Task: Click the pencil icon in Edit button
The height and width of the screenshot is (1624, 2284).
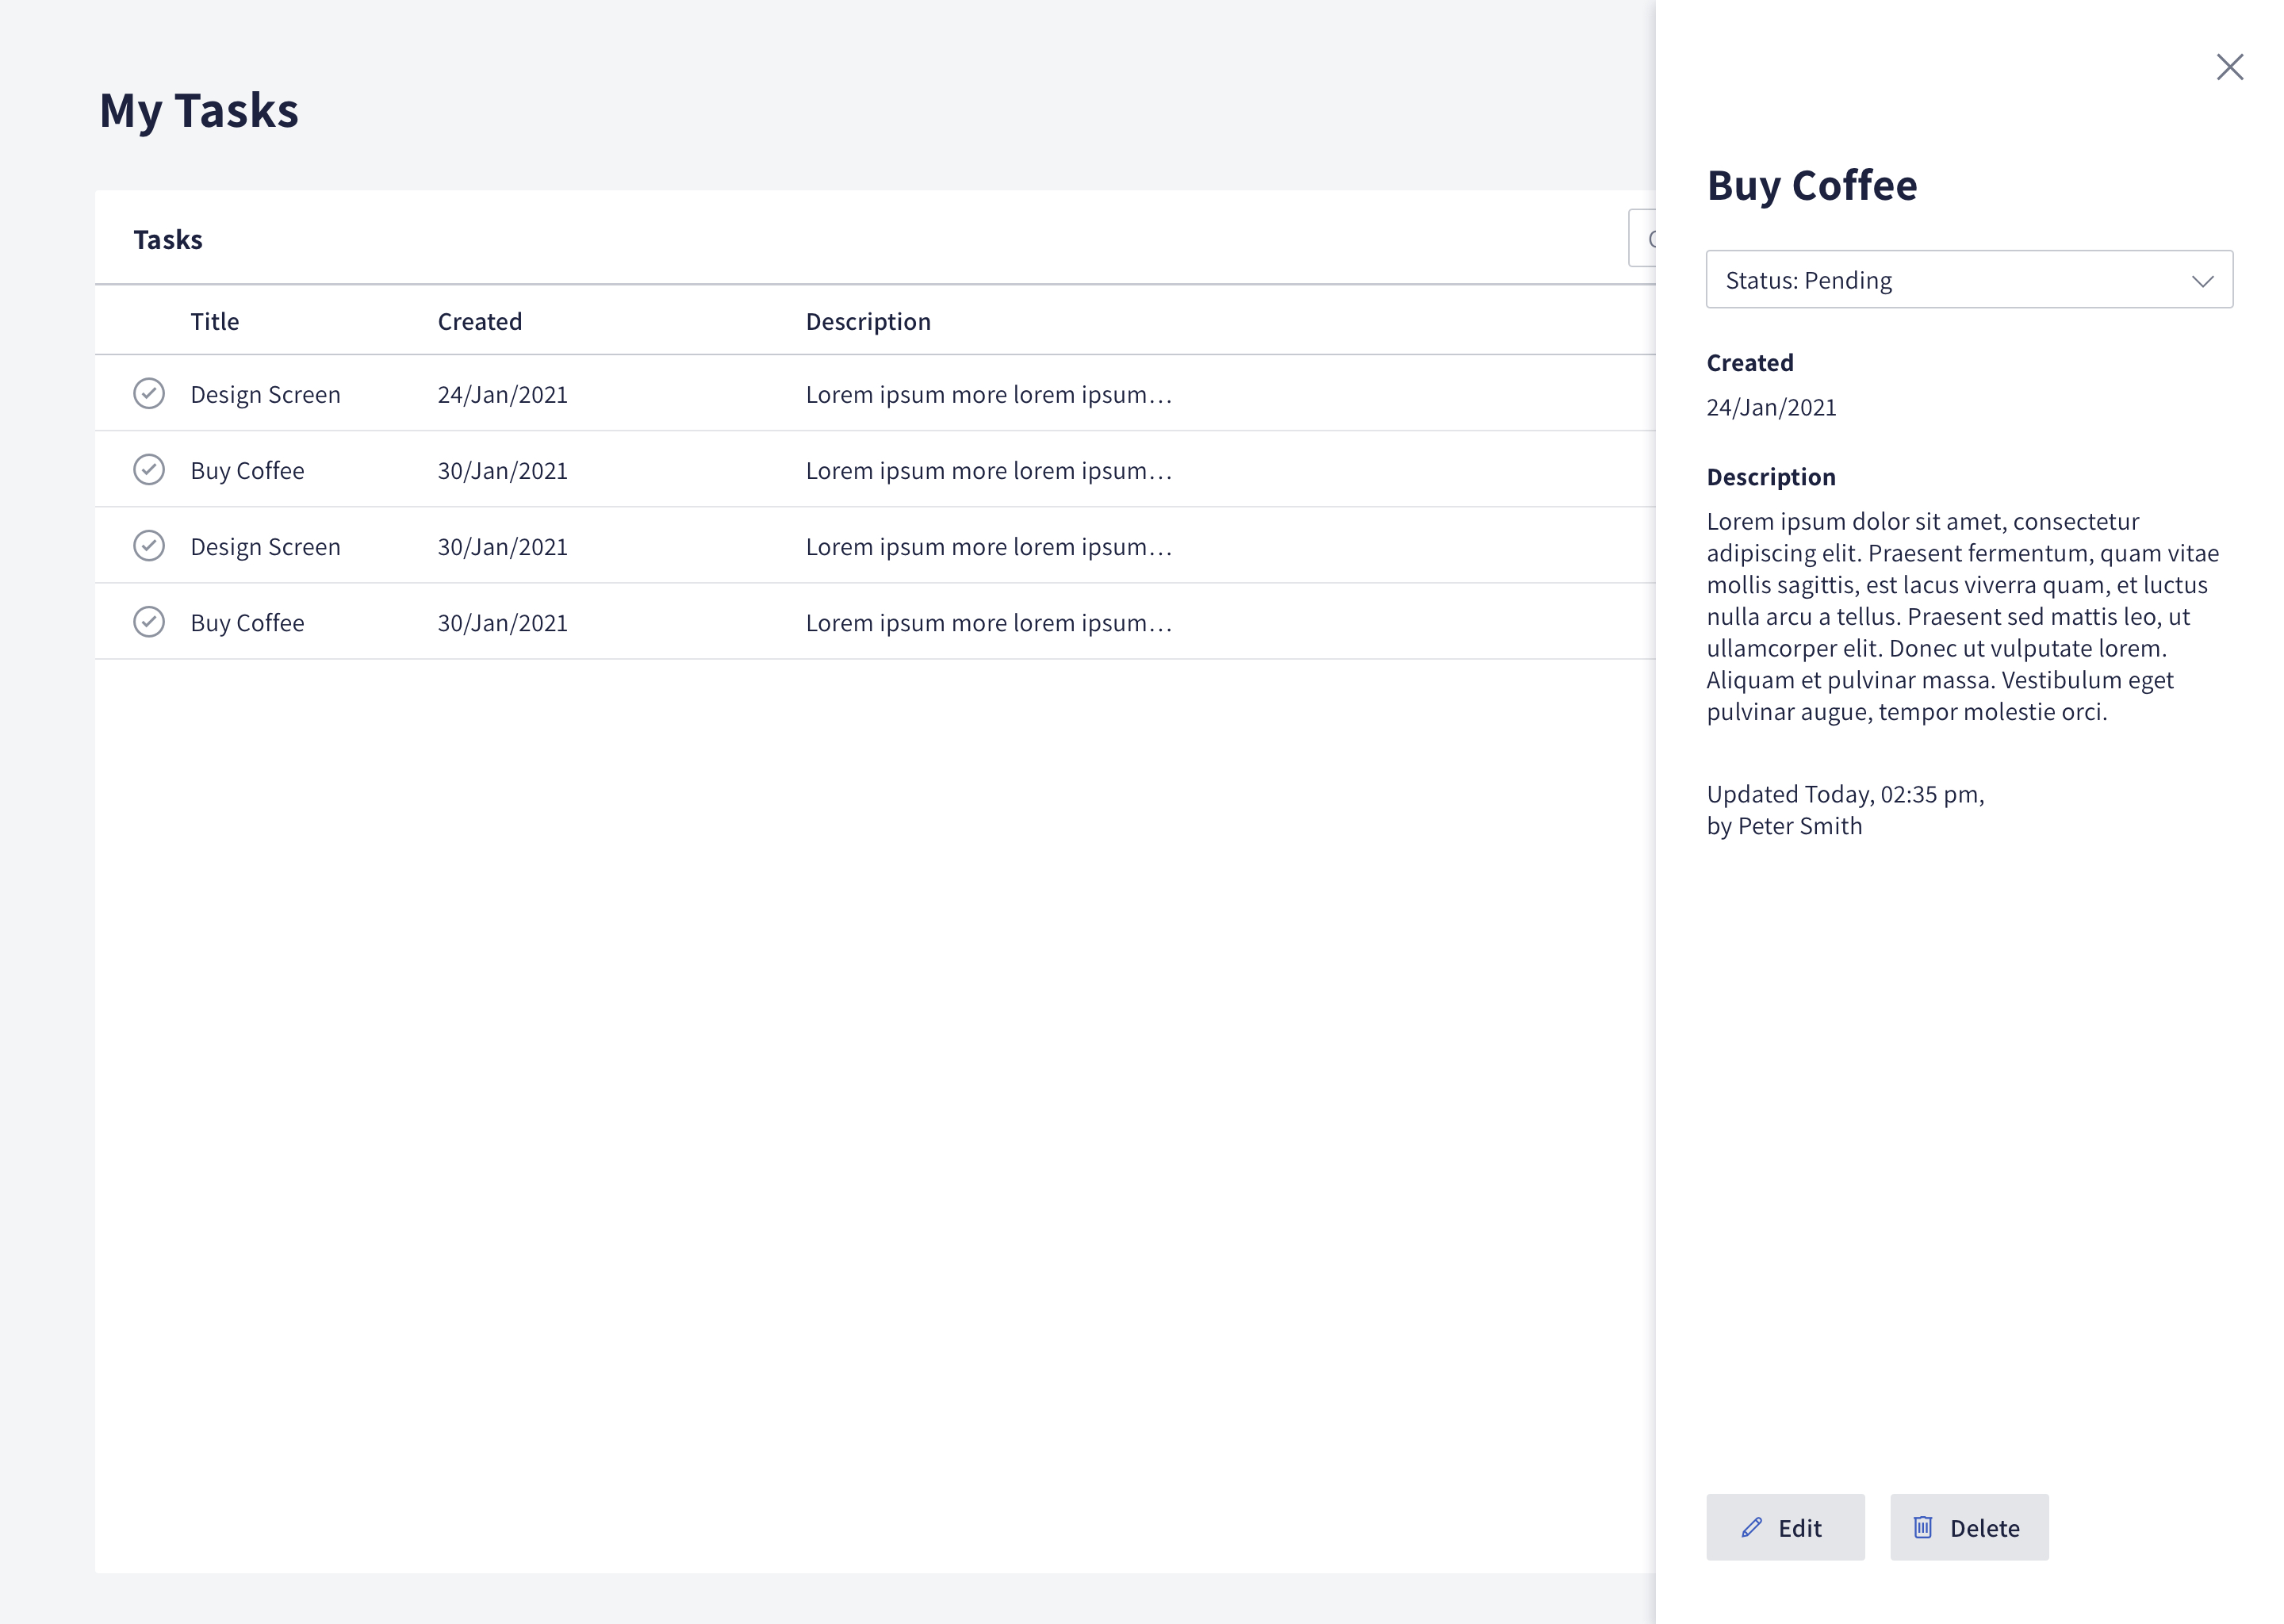Action: point(1751,1527)
